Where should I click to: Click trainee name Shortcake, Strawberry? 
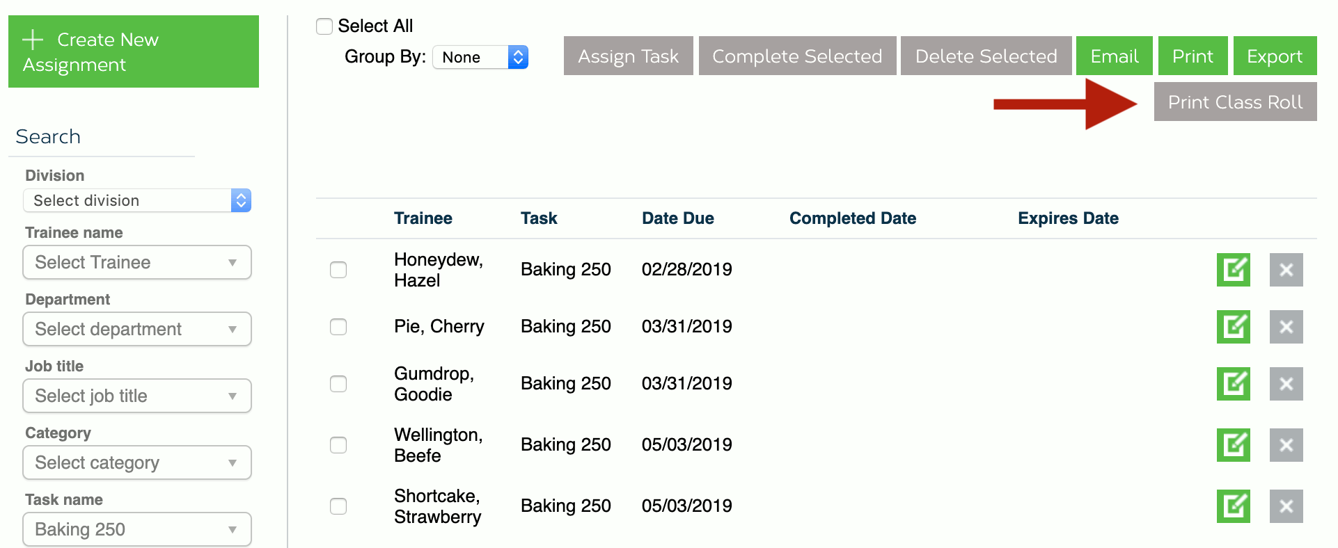click(438, 506)
